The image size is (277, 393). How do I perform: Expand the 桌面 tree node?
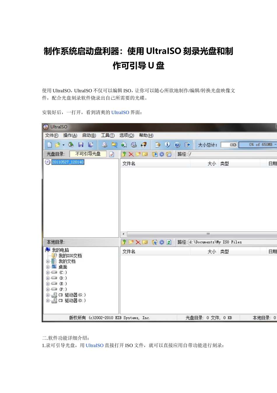tap(48, 267)
